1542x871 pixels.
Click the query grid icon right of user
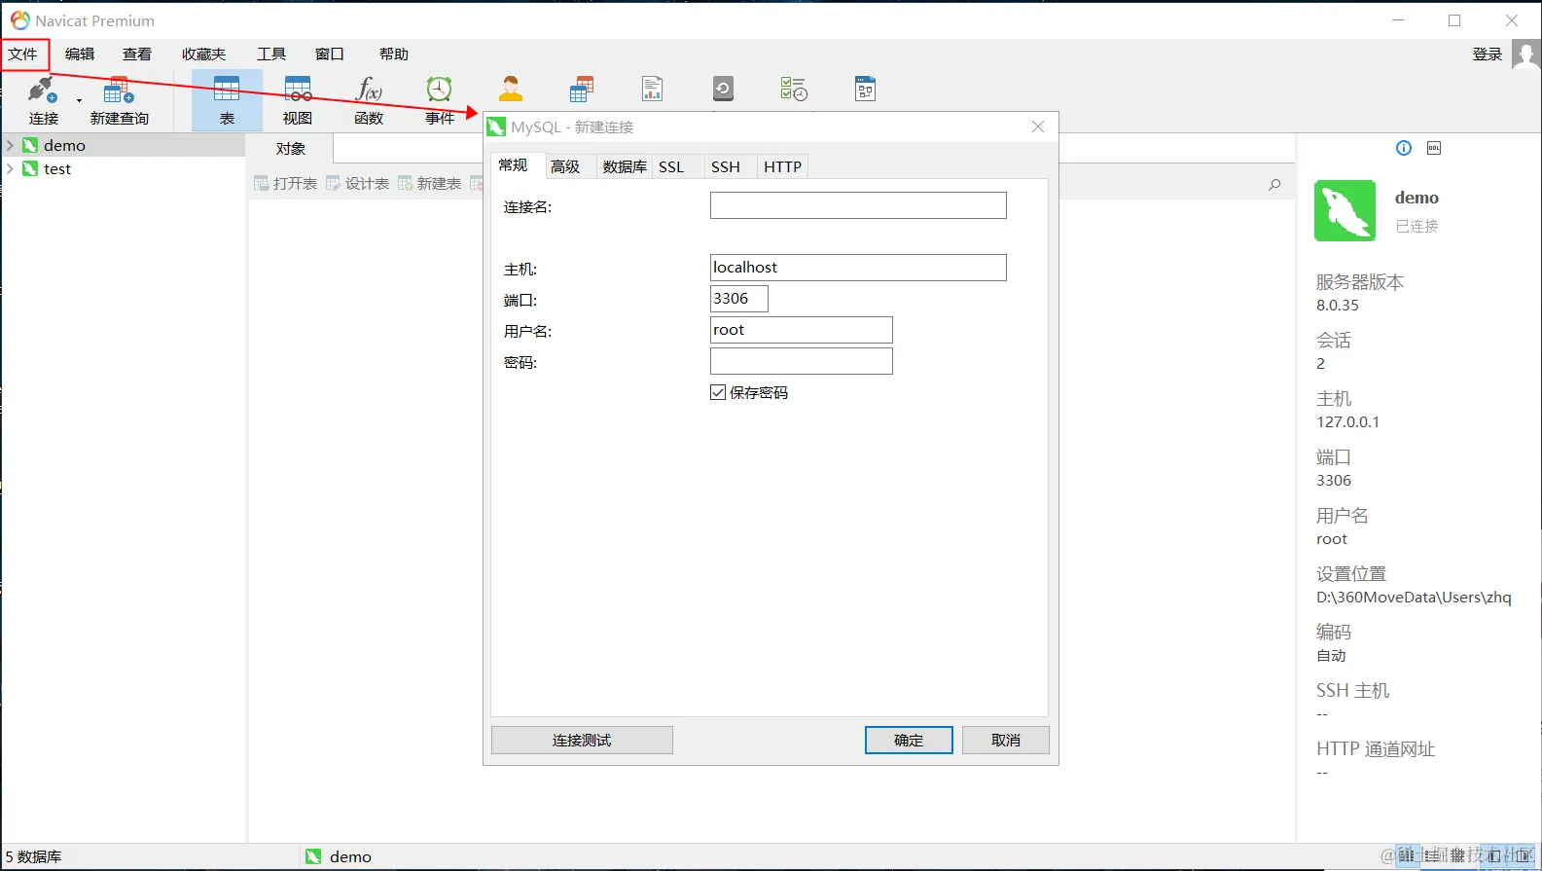(x=582, y=90)
